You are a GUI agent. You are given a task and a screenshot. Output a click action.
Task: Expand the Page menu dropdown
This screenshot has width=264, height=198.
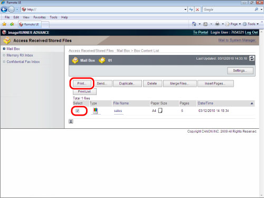[x=240, y=24]
